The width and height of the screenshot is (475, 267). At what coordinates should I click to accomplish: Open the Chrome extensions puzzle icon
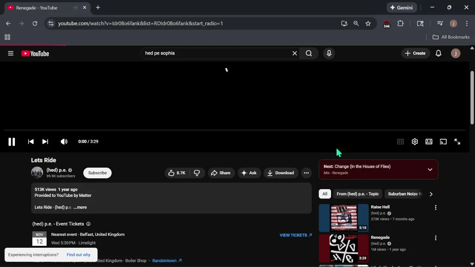400,23
